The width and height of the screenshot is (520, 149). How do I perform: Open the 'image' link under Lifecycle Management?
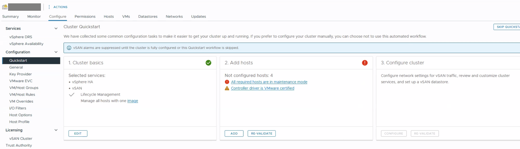(x=132, y=101)
